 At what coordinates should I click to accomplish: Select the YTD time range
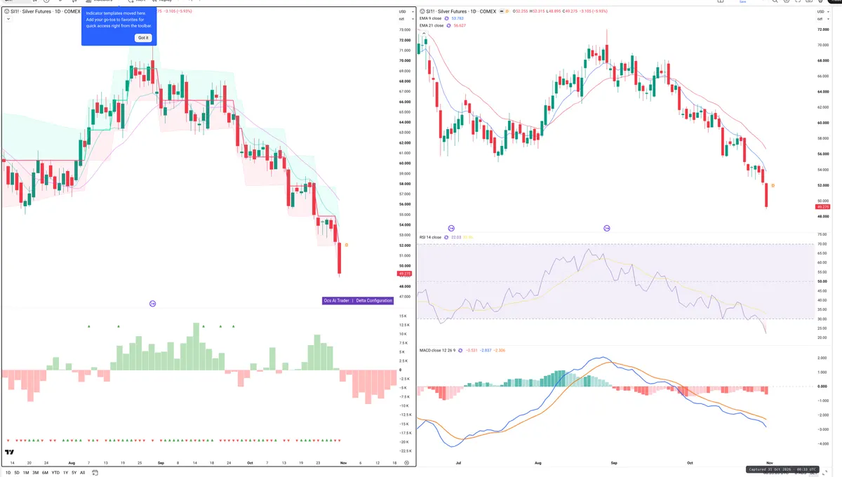55,473
